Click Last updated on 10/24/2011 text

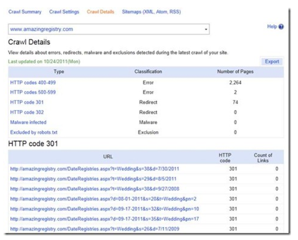pos(44,62)
